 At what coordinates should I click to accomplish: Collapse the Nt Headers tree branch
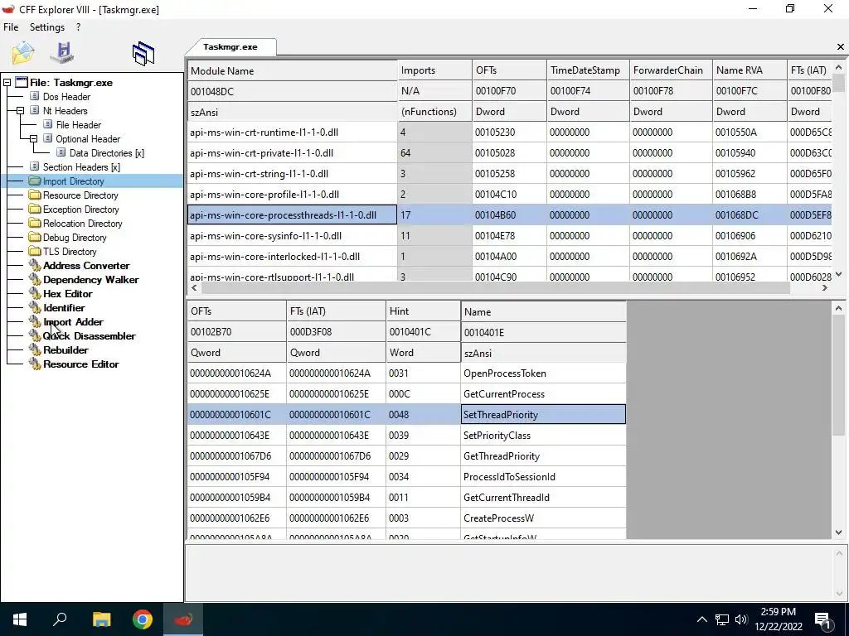pos(20,111)
